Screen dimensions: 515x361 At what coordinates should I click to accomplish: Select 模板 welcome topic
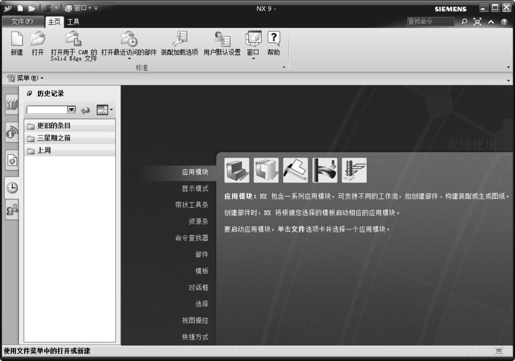coord(202,271)
